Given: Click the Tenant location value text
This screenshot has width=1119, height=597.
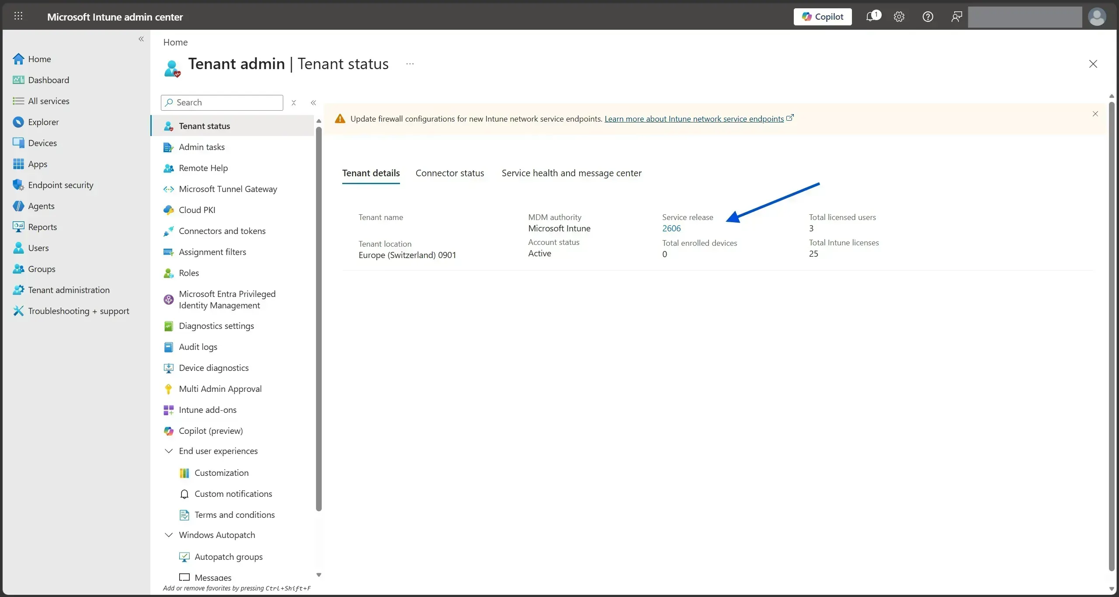Looking at the screenshot, I should point(407,255).
